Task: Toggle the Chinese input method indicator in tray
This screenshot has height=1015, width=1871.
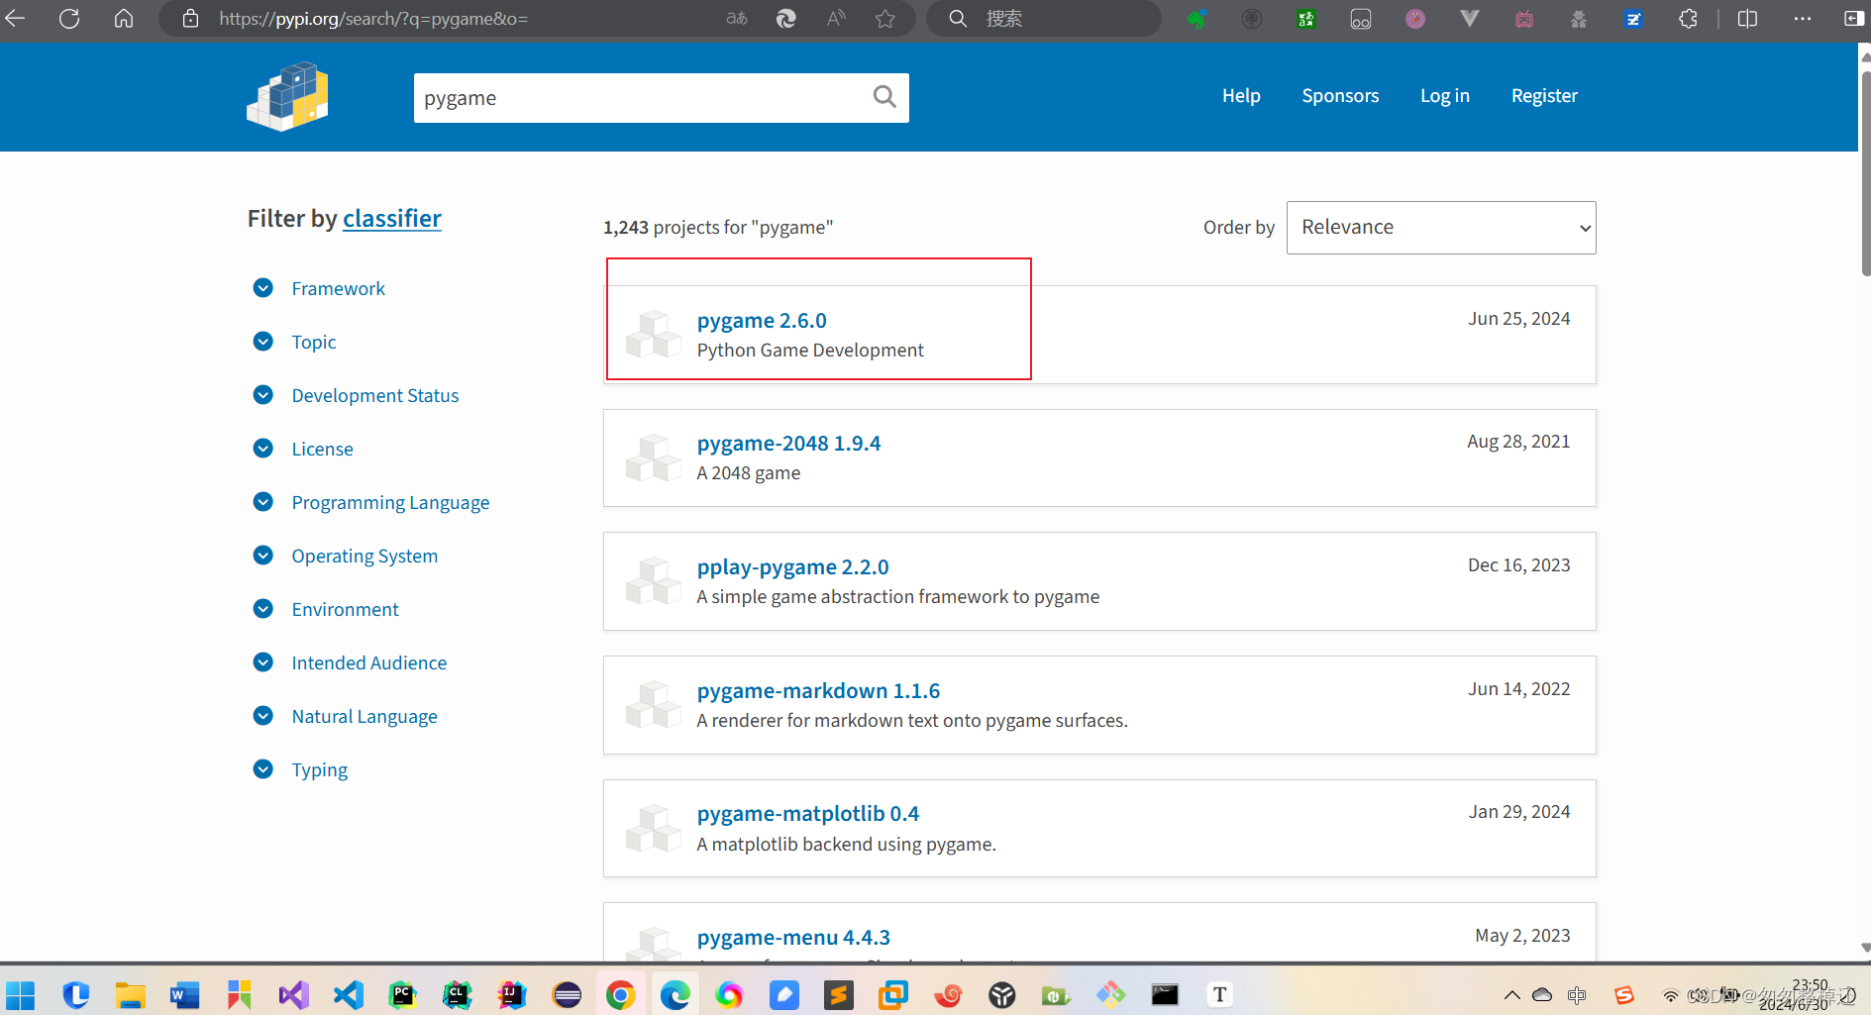Action: (1577, 995)
